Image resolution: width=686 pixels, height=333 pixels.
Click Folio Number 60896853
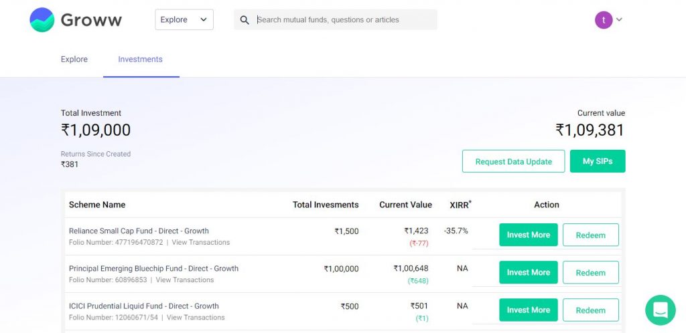pos(108,280)
